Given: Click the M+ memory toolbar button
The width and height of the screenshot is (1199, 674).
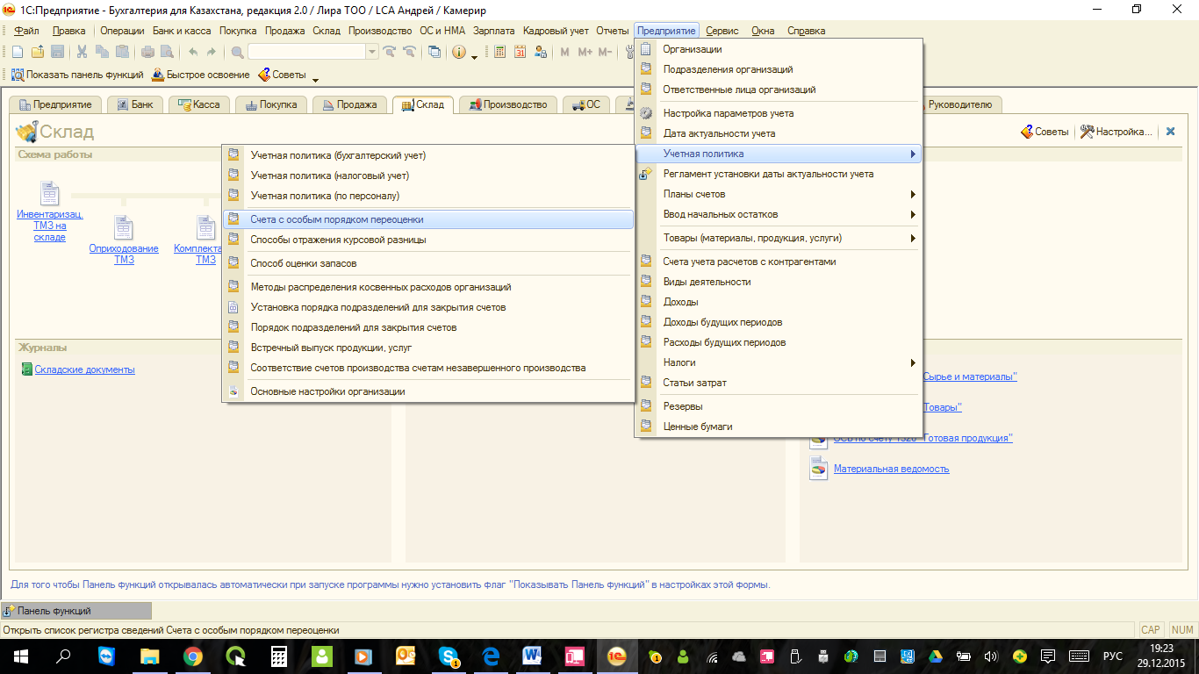Looking at the screenshot, I should point(585,52).
